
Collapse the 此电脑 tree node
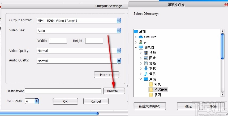[136, 47]
